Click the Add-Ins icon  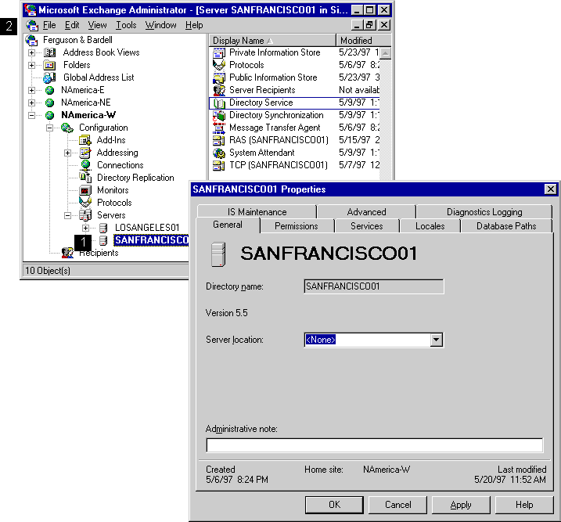pyautogui.click(x=85, y=140)
